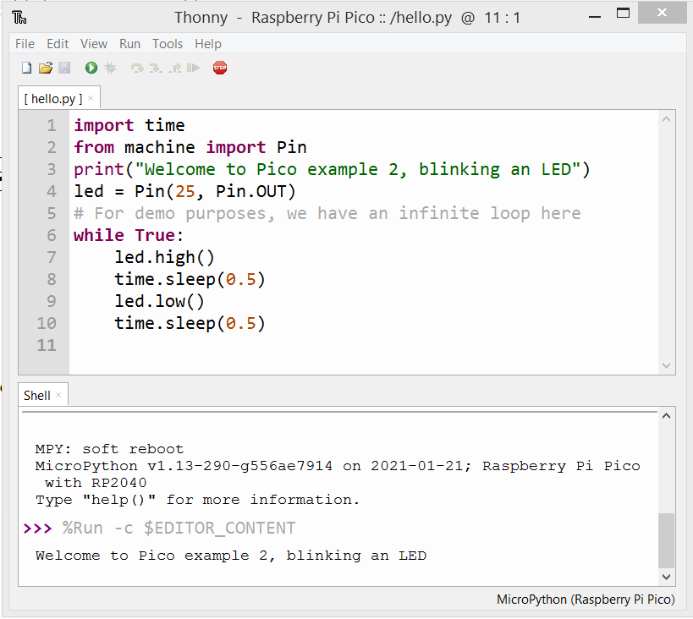693x619 pixels.
Task: Minimize the Thonny window
Action: (x=595, y=17)
